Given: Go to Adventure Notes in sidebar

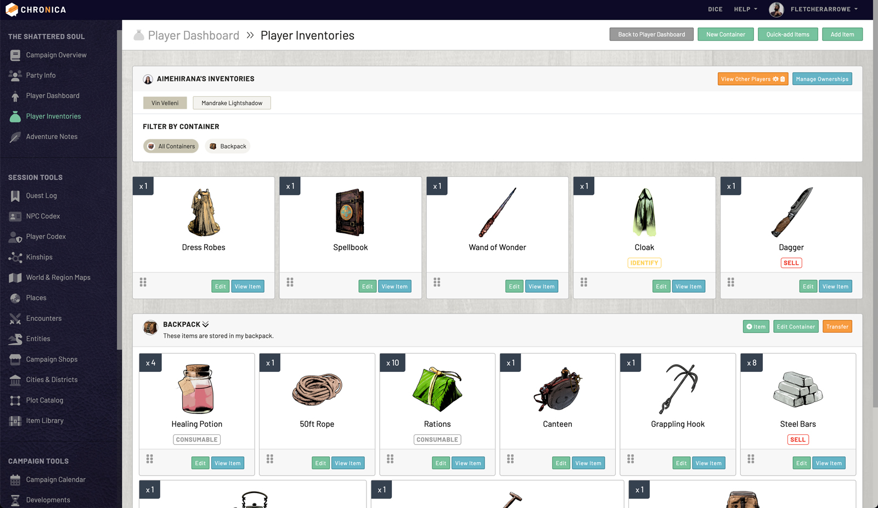Looking at the screenshot, I should pyautogui.click(x=52, y=137).
